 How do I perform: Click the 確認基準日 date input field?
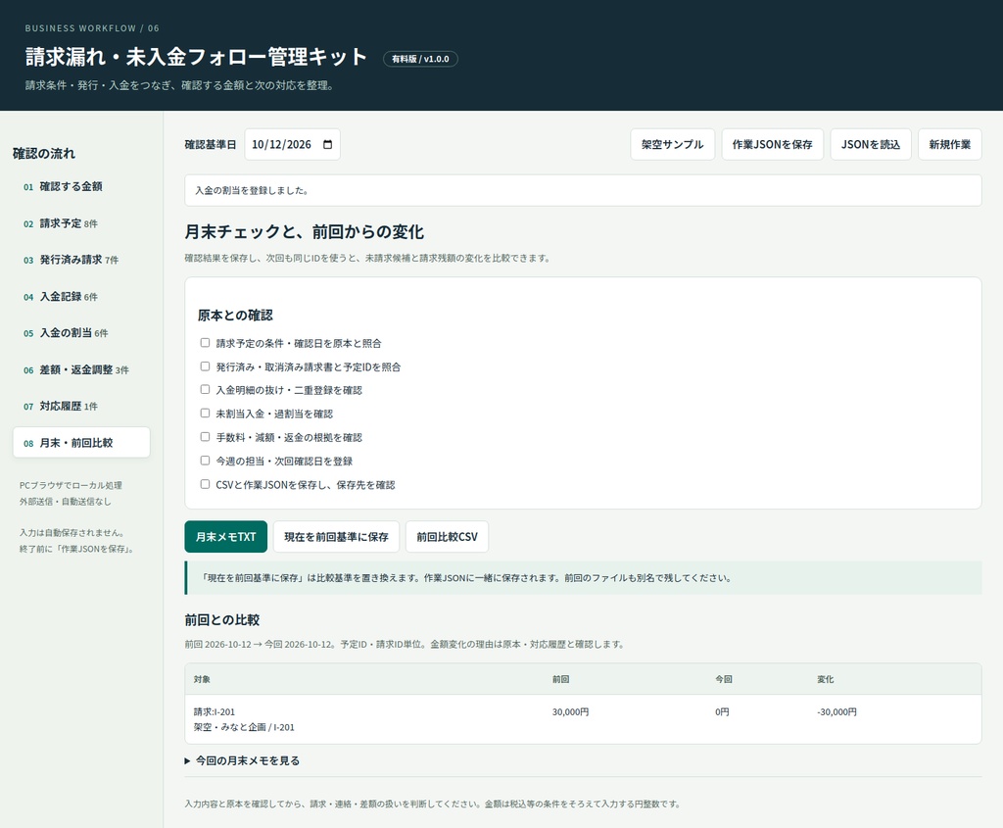tap(292, 145)
